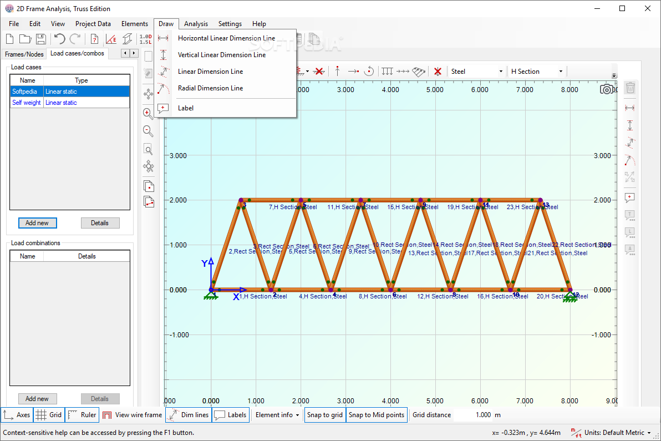Image resolution: width=661 pixels, height=441 pixels.
Task: Toggle the Axes display
Action: click(17, 415)
